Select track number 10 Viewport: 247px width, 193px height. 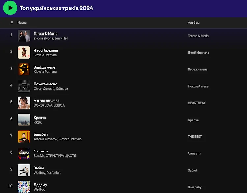(x=10, y=186)
